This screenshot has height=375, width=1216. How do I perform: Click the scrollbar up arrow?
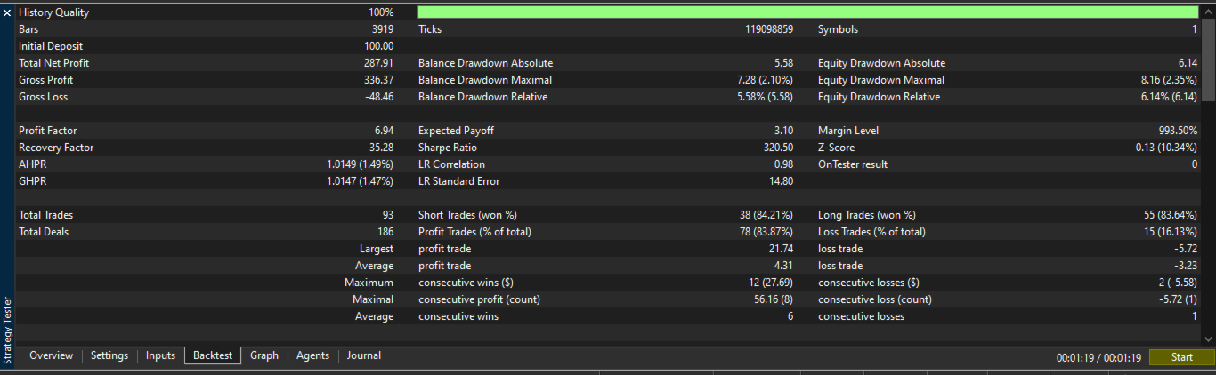coord(1208,12)
